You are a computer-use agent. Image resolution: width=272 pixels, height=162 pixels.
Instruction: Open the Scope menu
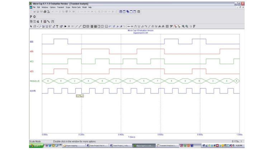(x=68, y=8)
